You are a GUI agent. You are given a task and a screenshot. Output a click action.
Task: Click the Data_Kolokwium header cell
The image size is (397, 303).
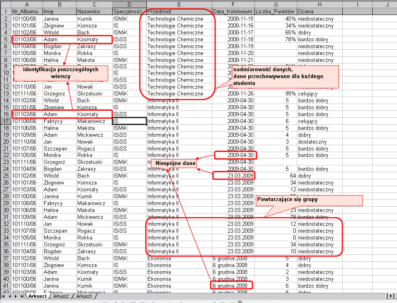coord(233,11)
